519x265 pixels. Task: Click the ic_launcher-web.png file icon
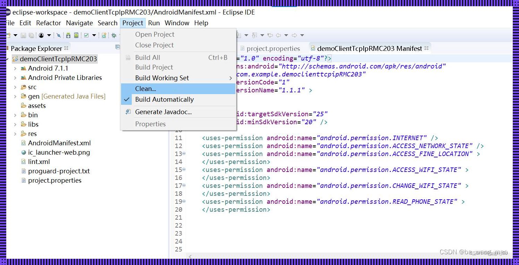click(x=24, y=152)
